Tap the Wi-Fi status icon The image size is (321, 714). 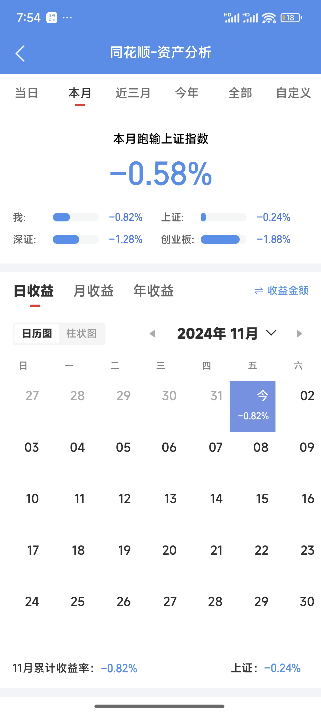click(x=269, y=18)
